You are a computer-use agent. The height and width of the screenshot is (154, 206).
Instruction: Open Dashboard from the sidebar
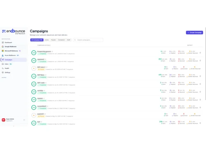tap(8, 43)
